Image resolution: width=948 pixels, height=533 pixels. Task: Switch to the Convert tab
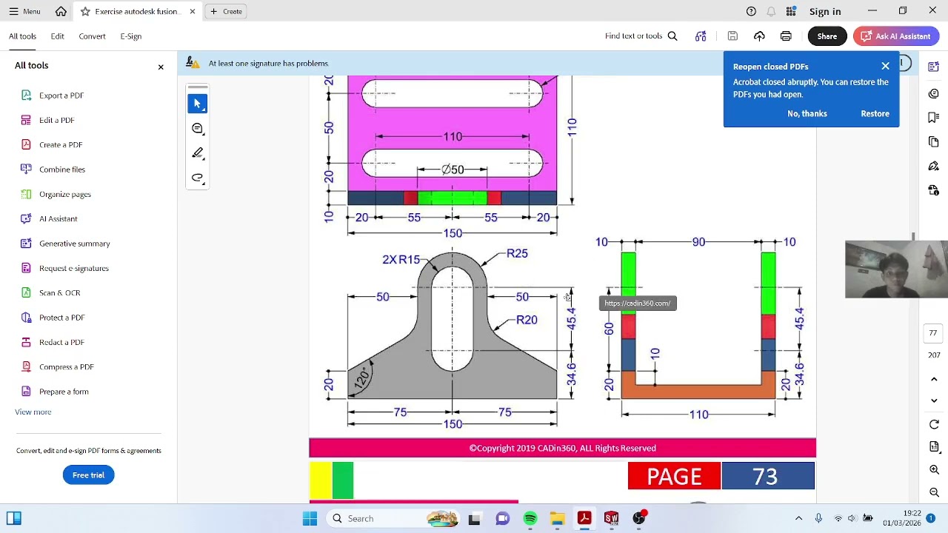click(92, 36)
